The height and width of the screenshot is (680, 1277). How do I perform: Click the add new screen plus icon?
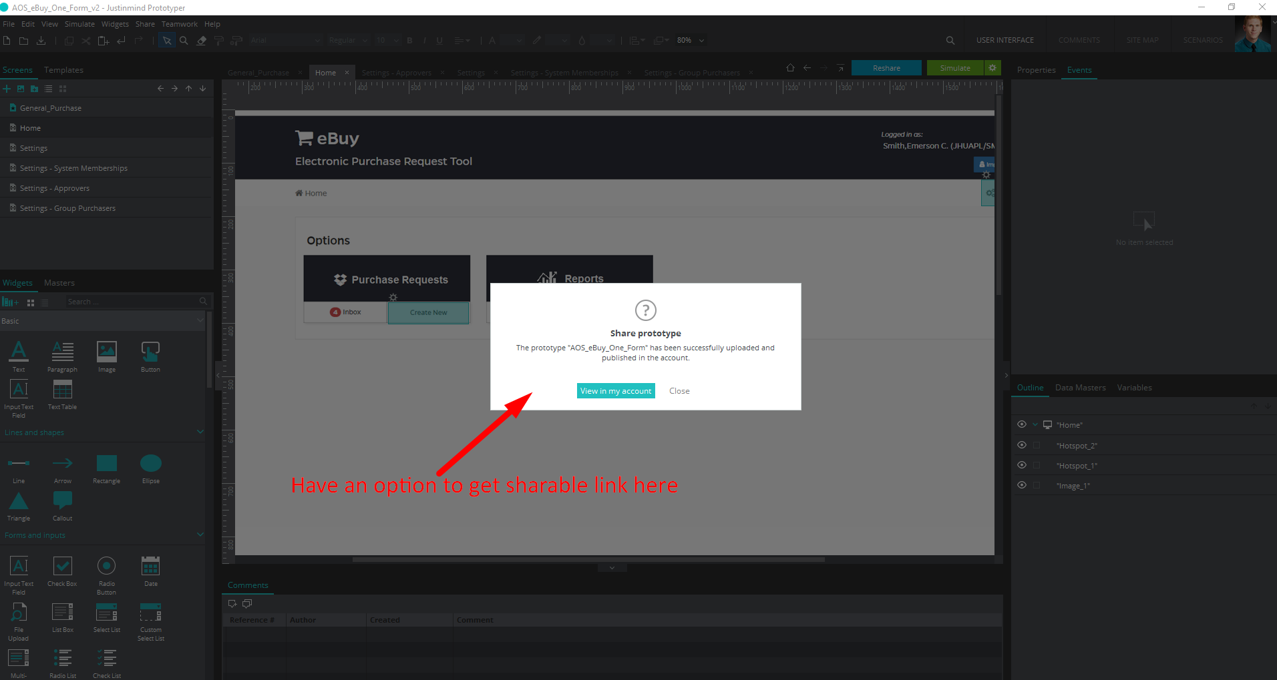pos(7,89)
